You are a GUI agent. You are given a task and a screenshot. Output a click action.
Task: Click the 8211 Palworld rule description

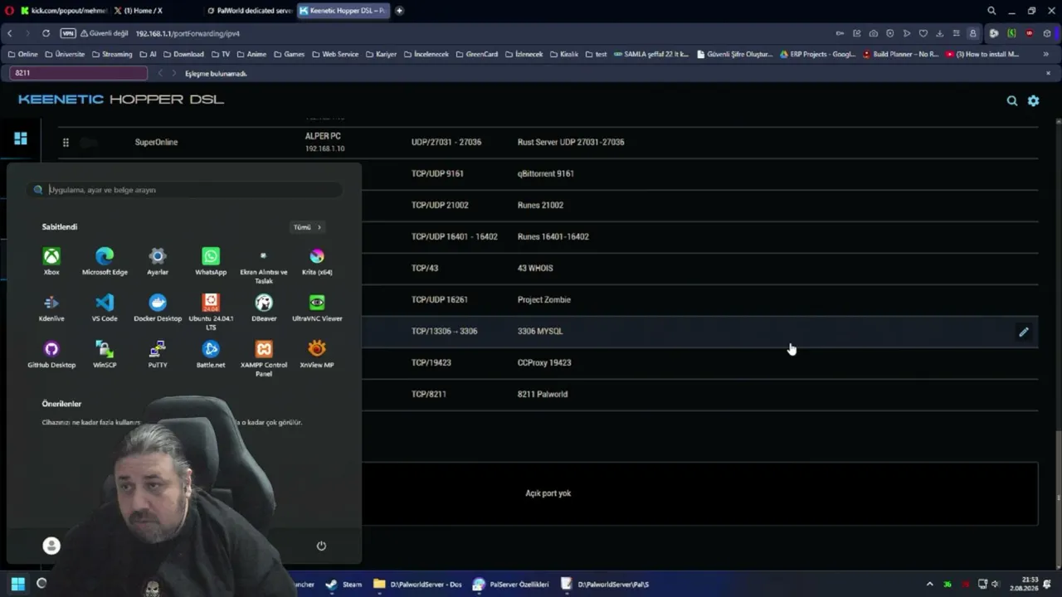click(x=543, y=395)
